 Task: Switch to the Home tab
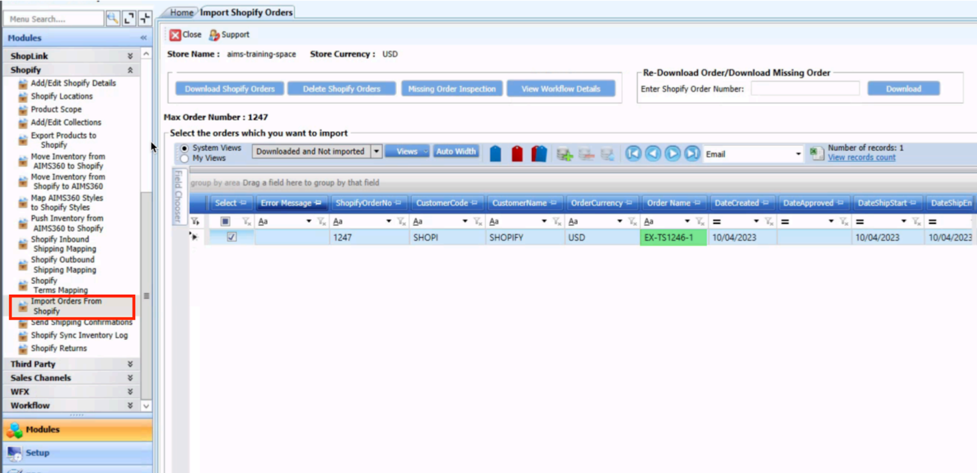coord(181,12)
